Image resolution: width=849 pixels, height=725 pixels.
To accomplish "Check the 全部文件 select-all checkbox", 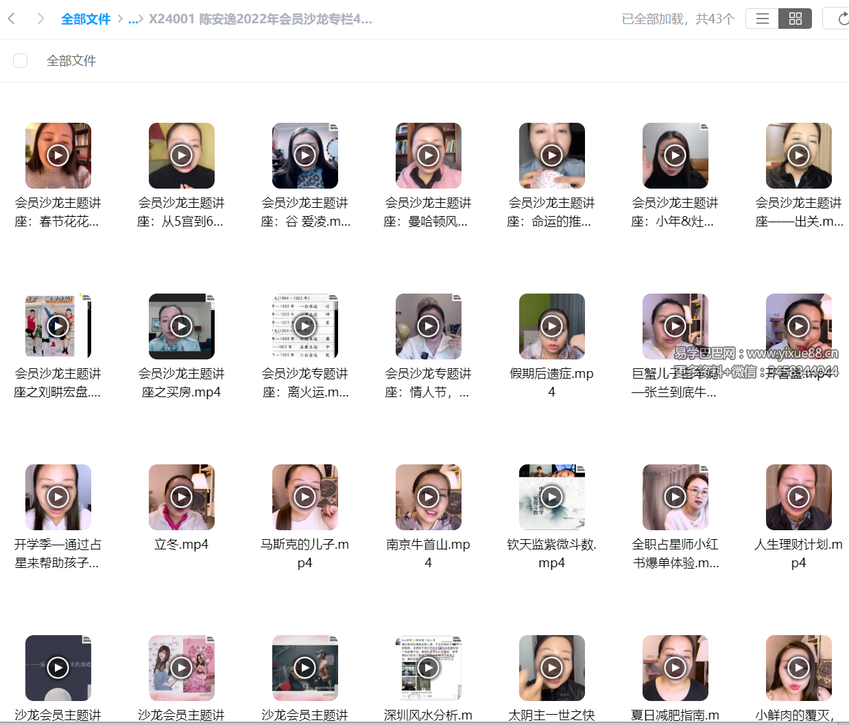I will [20, 60].
